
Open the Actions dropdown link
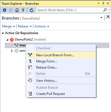point(42,26)
